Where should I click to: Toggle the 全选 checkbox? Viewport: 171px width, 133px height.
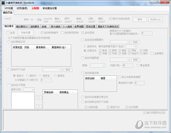coord(11,33)
